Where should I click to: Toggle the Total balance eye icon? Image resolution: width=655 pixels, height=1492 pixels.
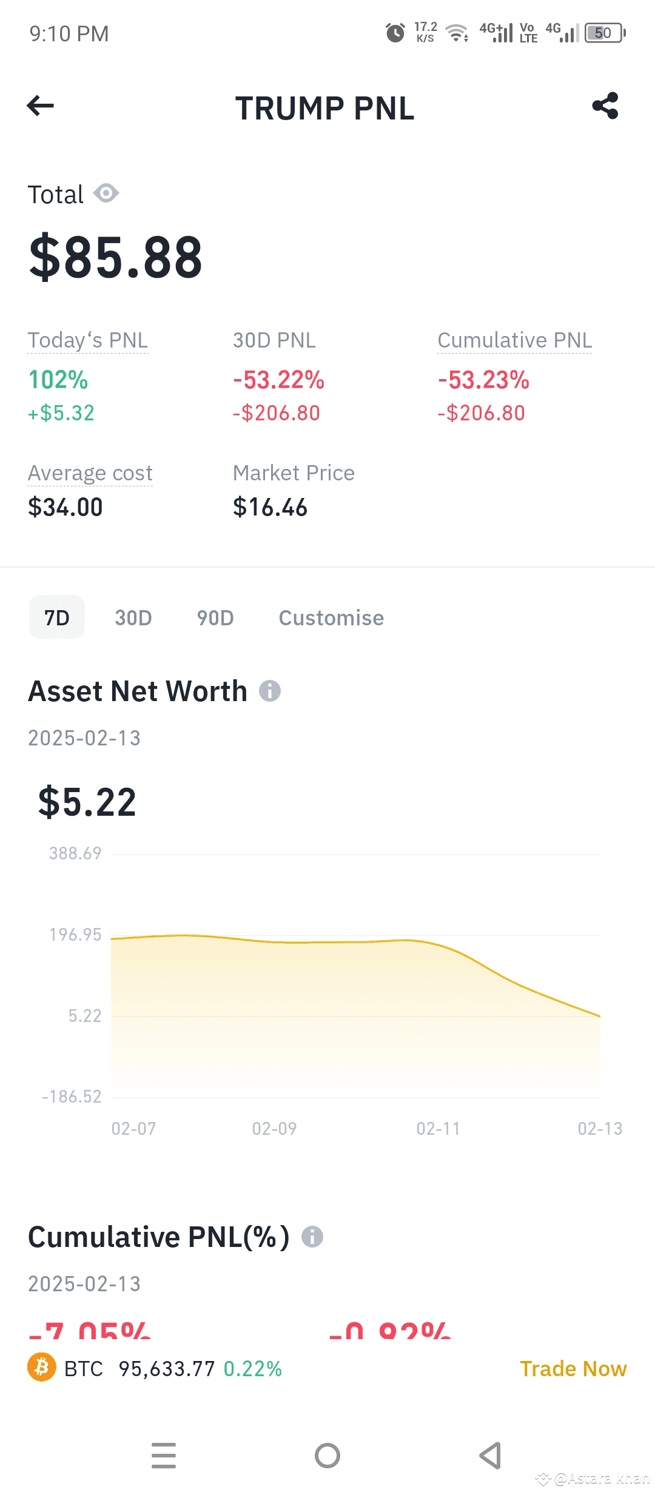[106, 193]
